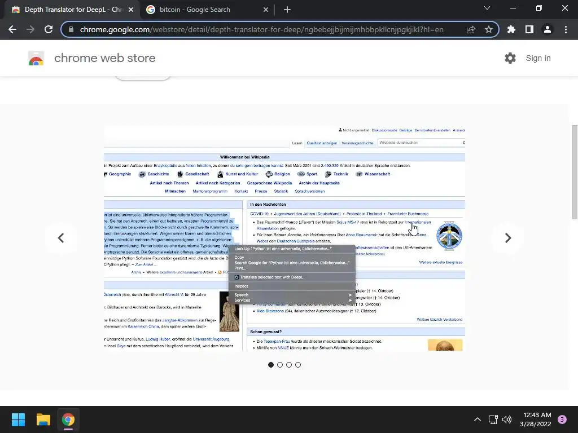This screenshot has width=578, height=433.
Task: Open the Windows Start menu
Action: (18, 419)
